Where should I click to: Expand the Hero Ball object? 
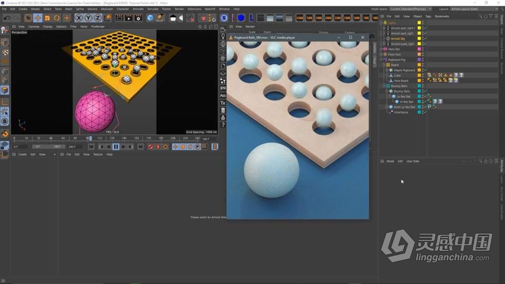[381, 49]
